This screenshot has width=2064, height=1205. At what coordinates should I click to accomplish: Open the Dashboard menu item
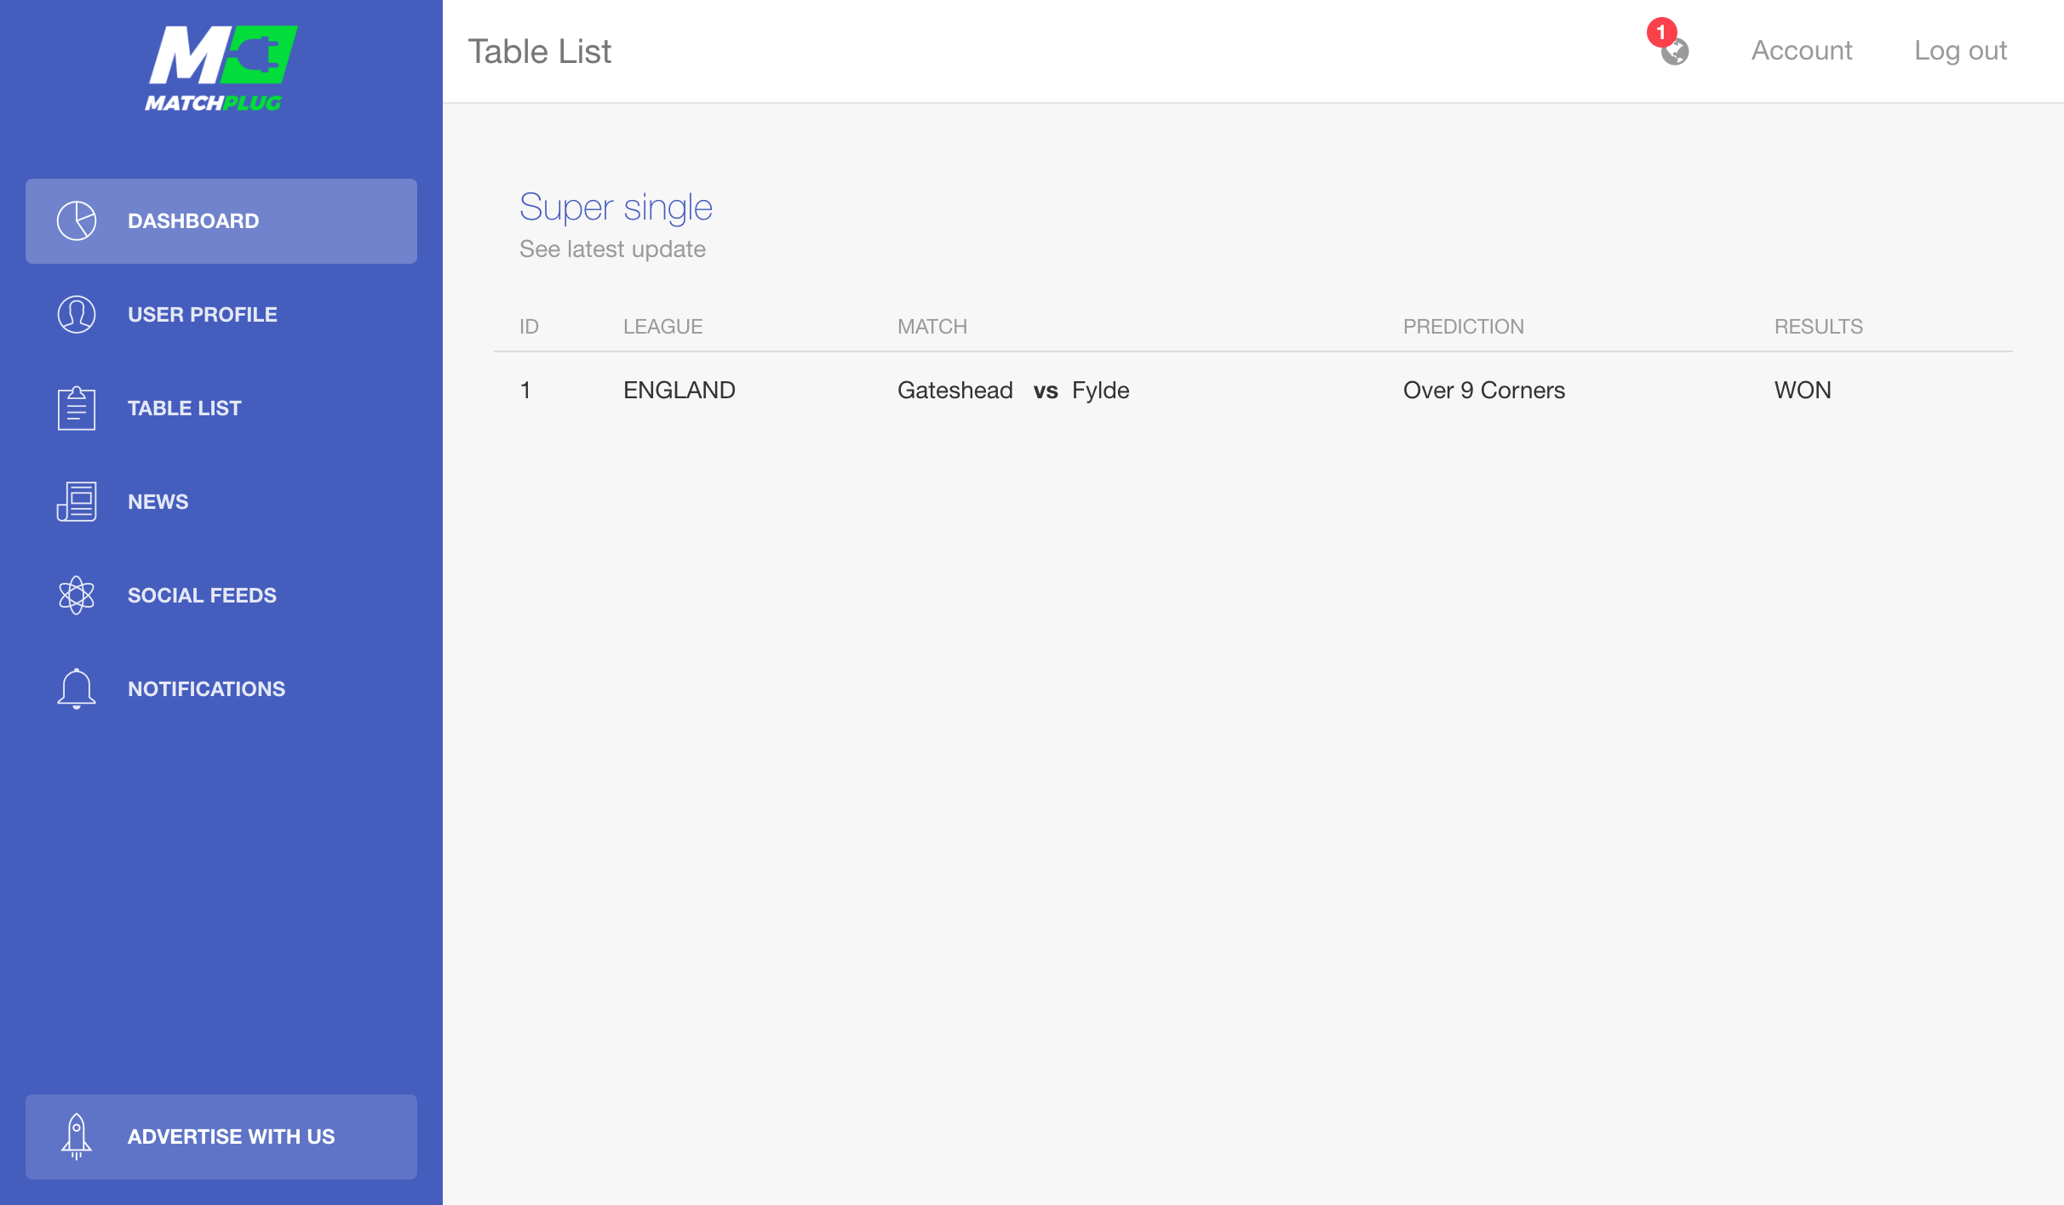coord(193,221)
